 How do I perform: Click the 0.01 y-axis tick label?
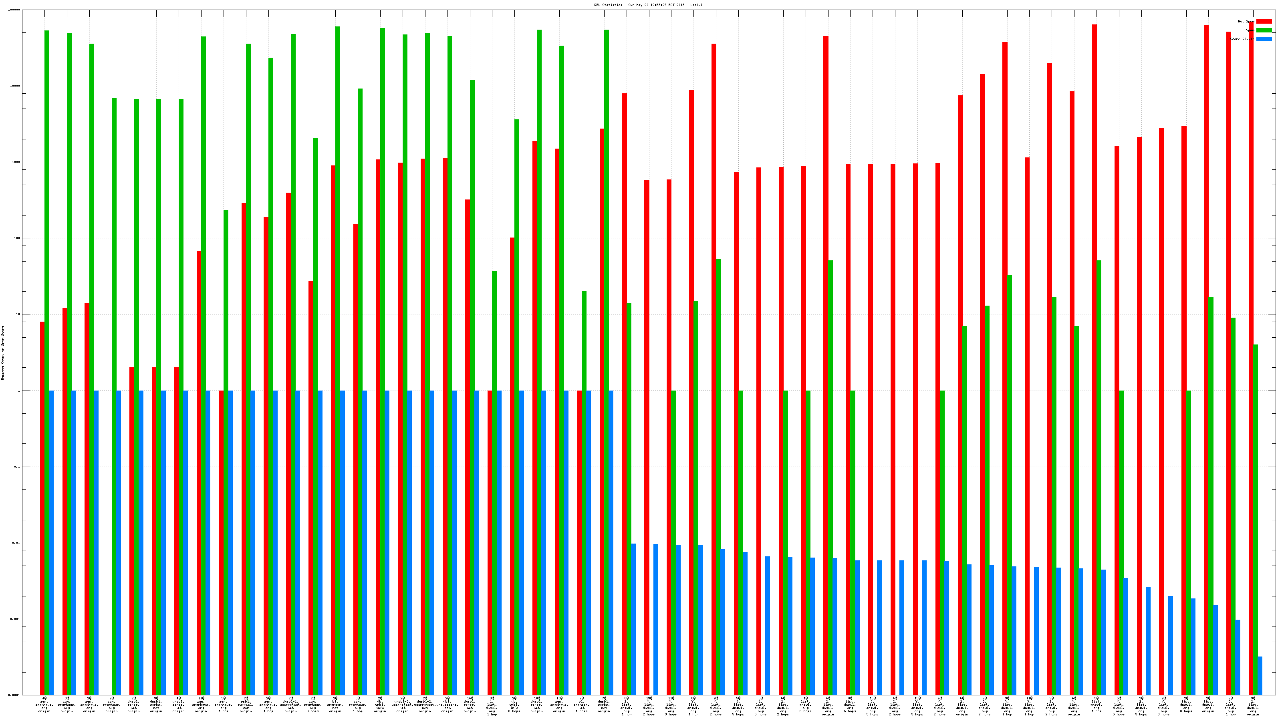click(x=16, y=543)
